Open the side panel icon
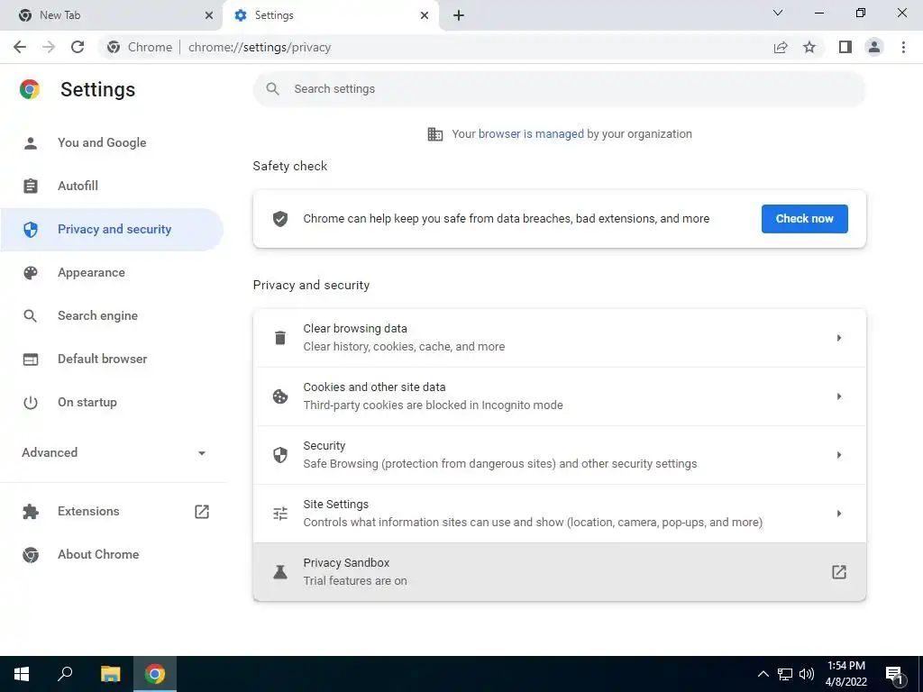The width and height of the screenshot is (923, 692). tap(845, 47)
